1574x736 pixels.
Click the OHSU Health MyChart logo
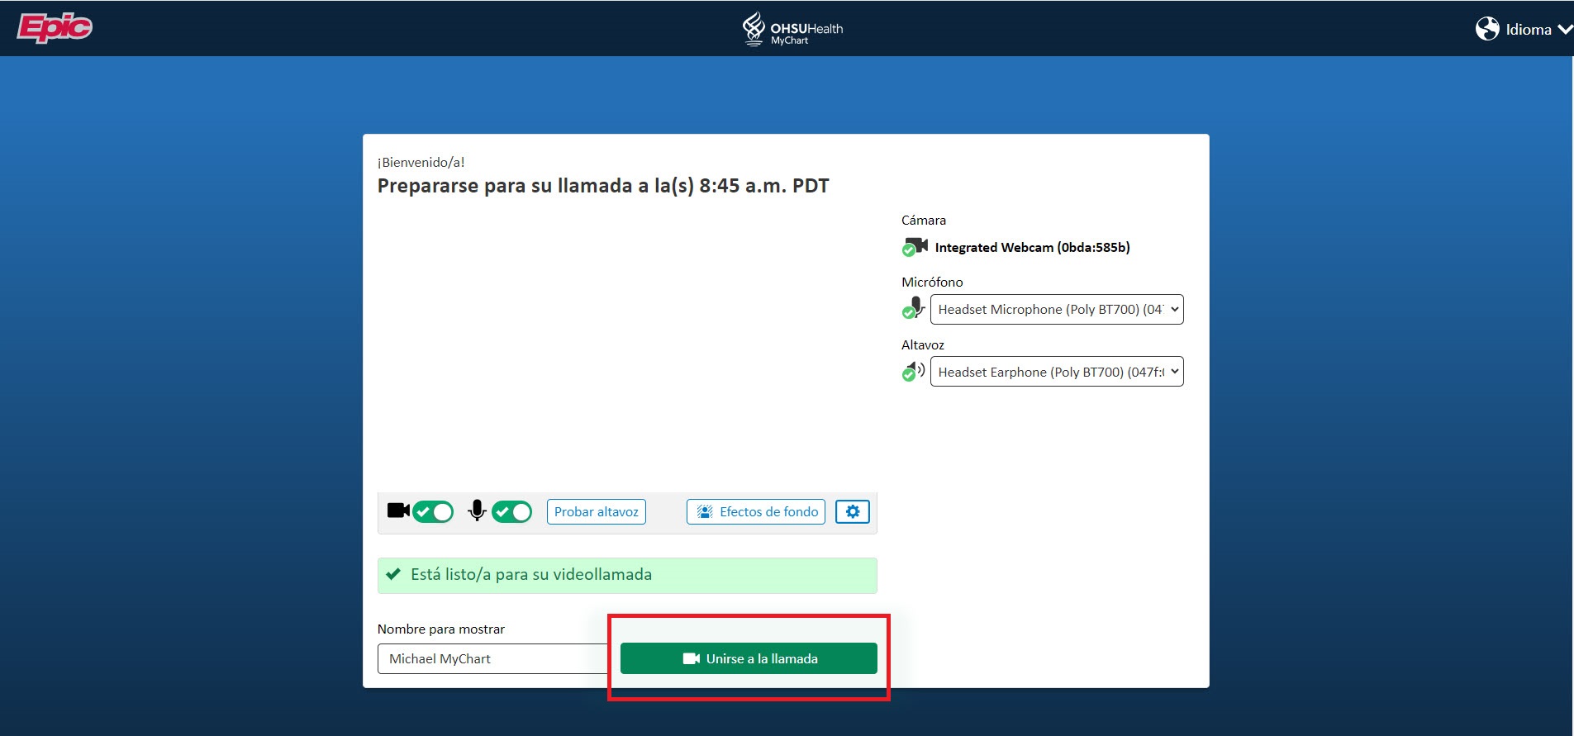click(x=792, y=29)
